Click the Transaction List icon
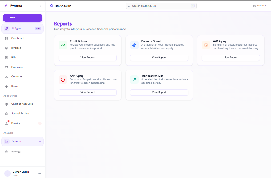271x178 pixels. pyautogui.click(x=134, y=80)
